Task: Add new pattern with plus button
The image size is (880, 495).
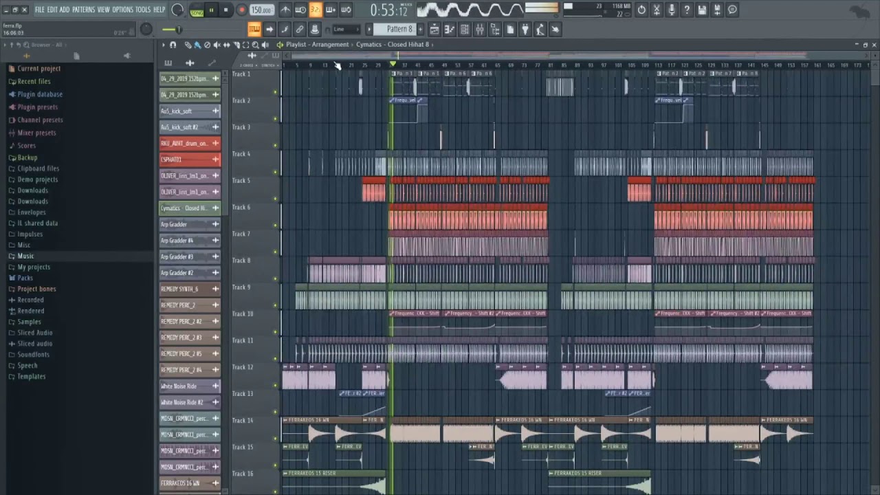Action: click(420, 29)
